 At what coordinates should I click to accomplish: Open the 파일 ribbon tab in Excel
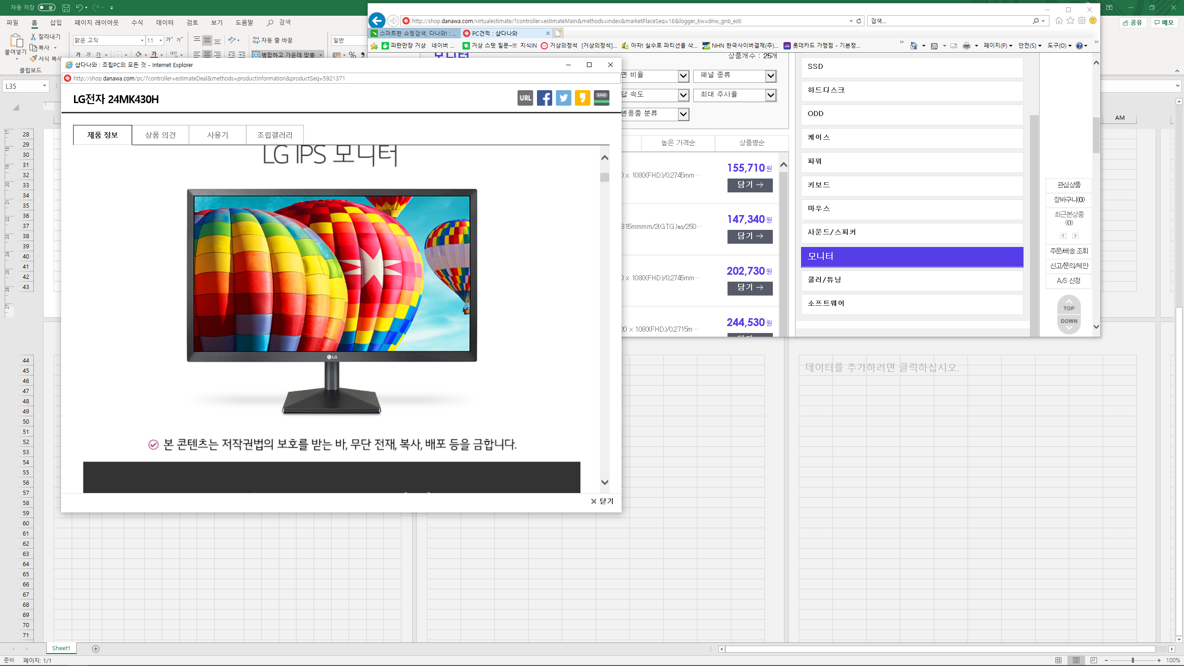[x=12, y=22]
